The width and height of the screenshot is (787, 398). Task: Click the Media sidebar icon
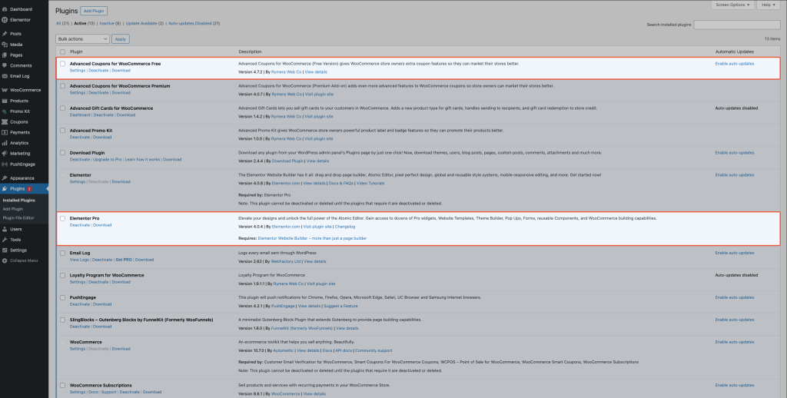[5, 45]
